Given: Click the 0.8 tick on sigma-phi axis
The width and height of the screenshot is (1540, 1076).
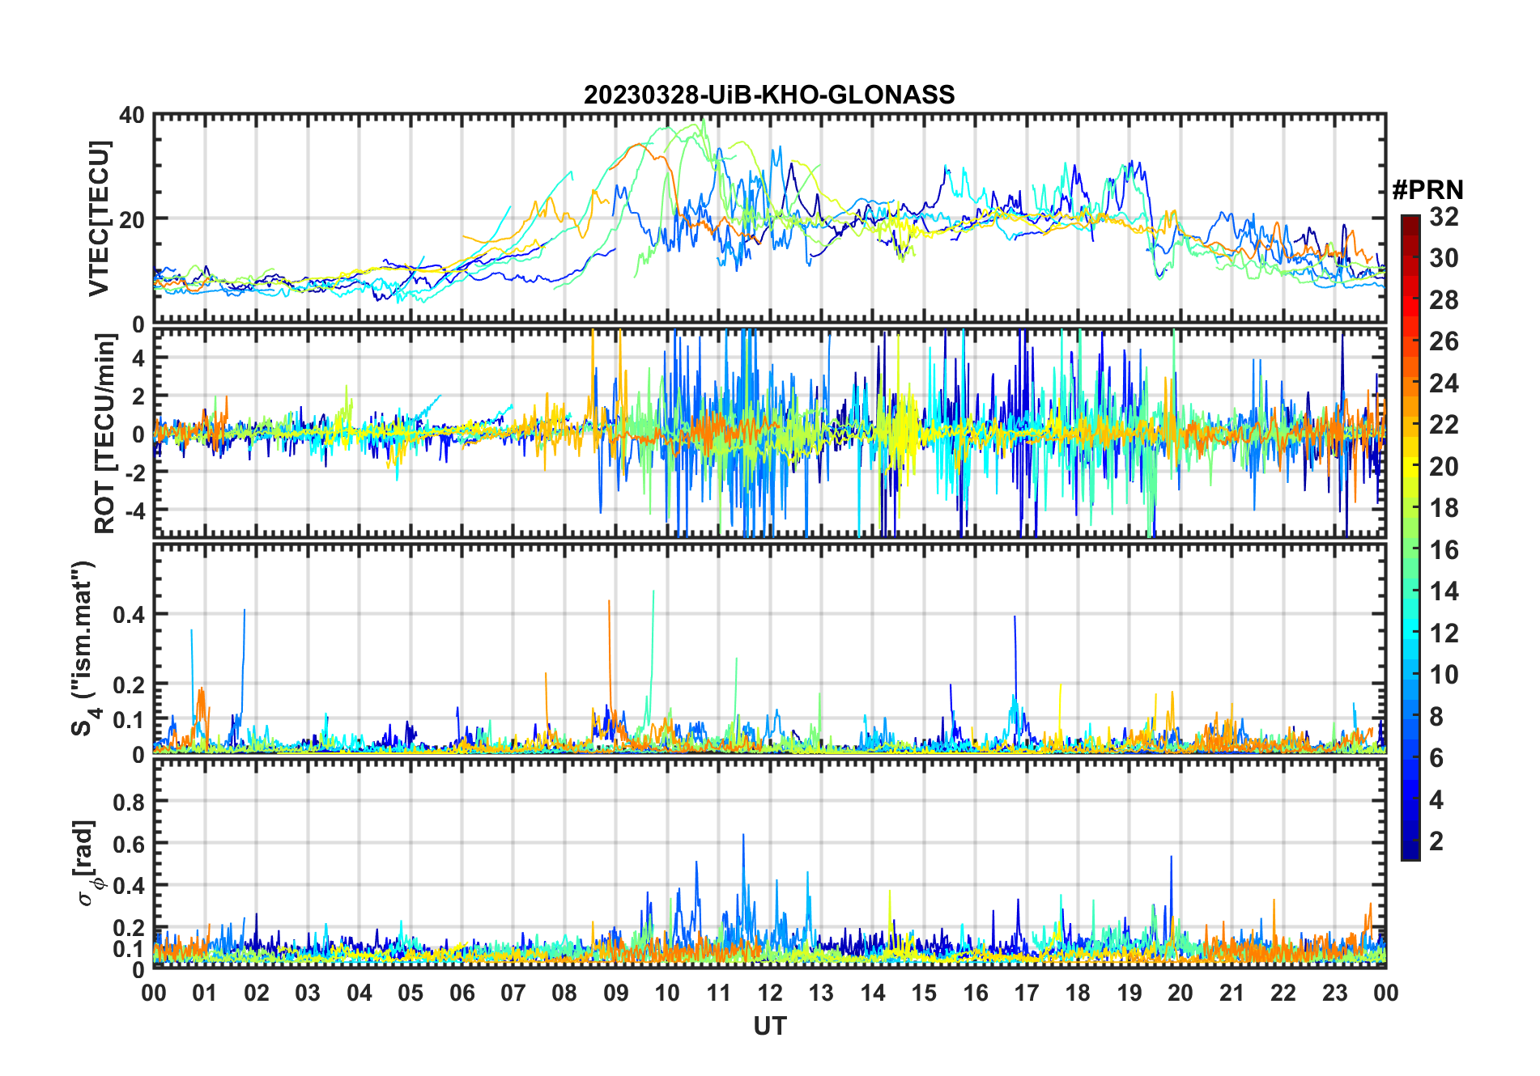Looking at the screenshot, I should click(x=129, y=802).
